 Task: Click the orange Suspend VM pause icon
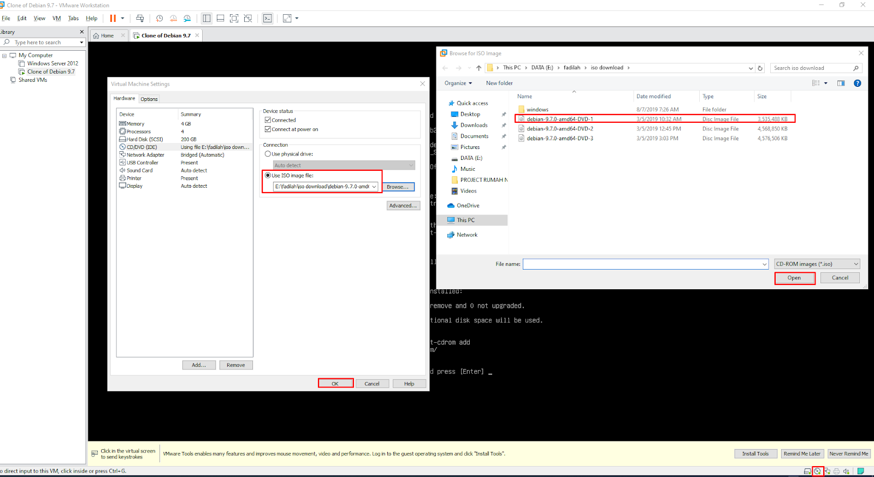[113, 18]
